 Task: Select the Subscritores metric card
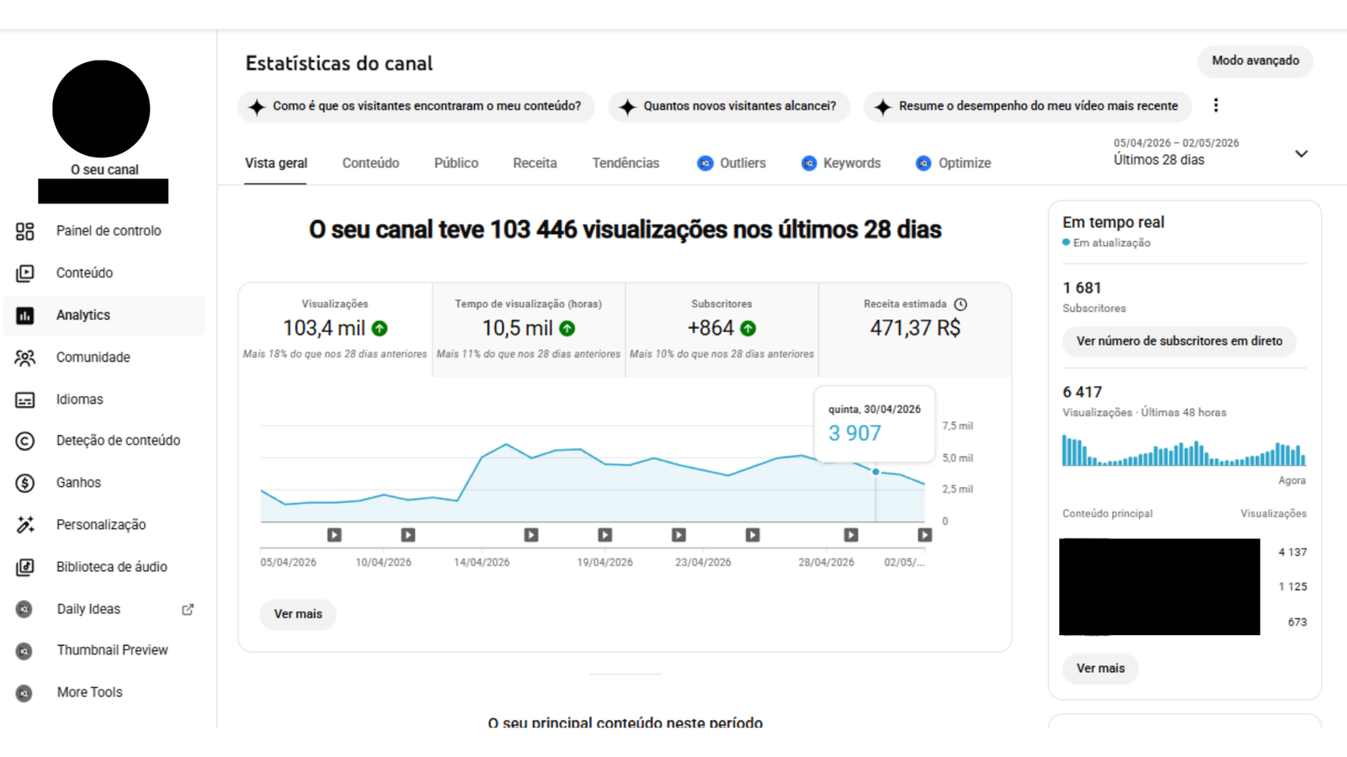tap(722, 330)
